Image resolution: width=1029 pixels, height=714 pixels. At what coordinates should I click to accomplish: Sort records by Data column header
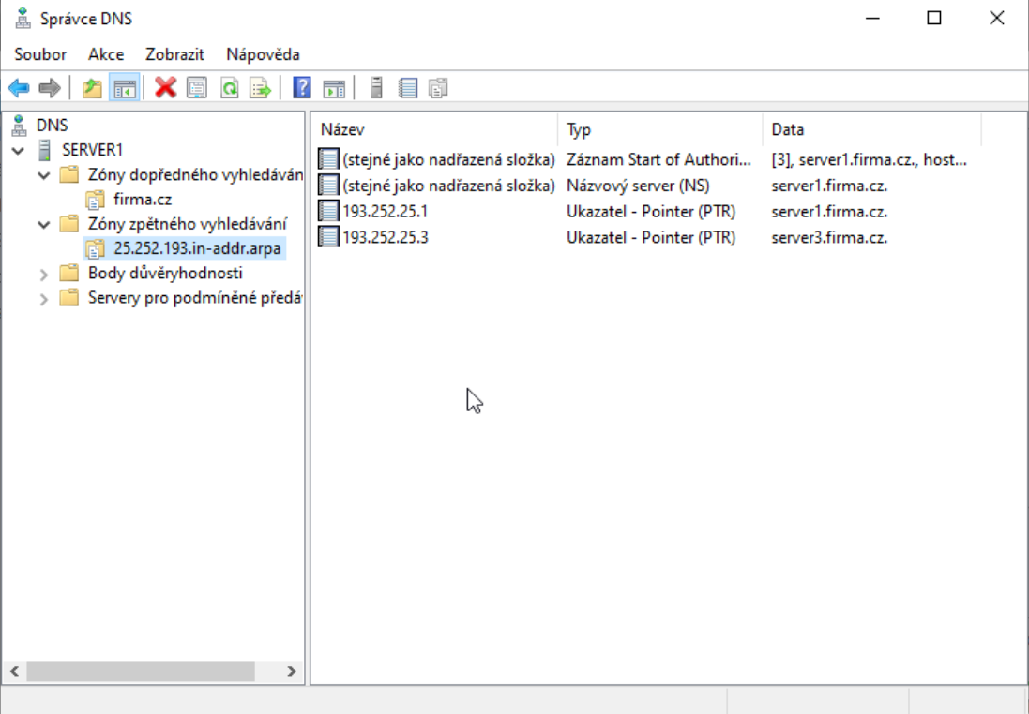872,129
